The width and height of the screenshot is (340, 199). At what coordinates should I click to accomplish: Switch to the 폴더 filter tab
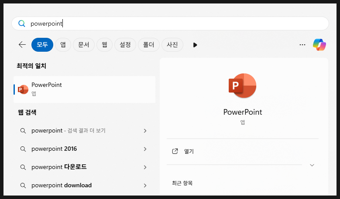(x=149, y=45)
